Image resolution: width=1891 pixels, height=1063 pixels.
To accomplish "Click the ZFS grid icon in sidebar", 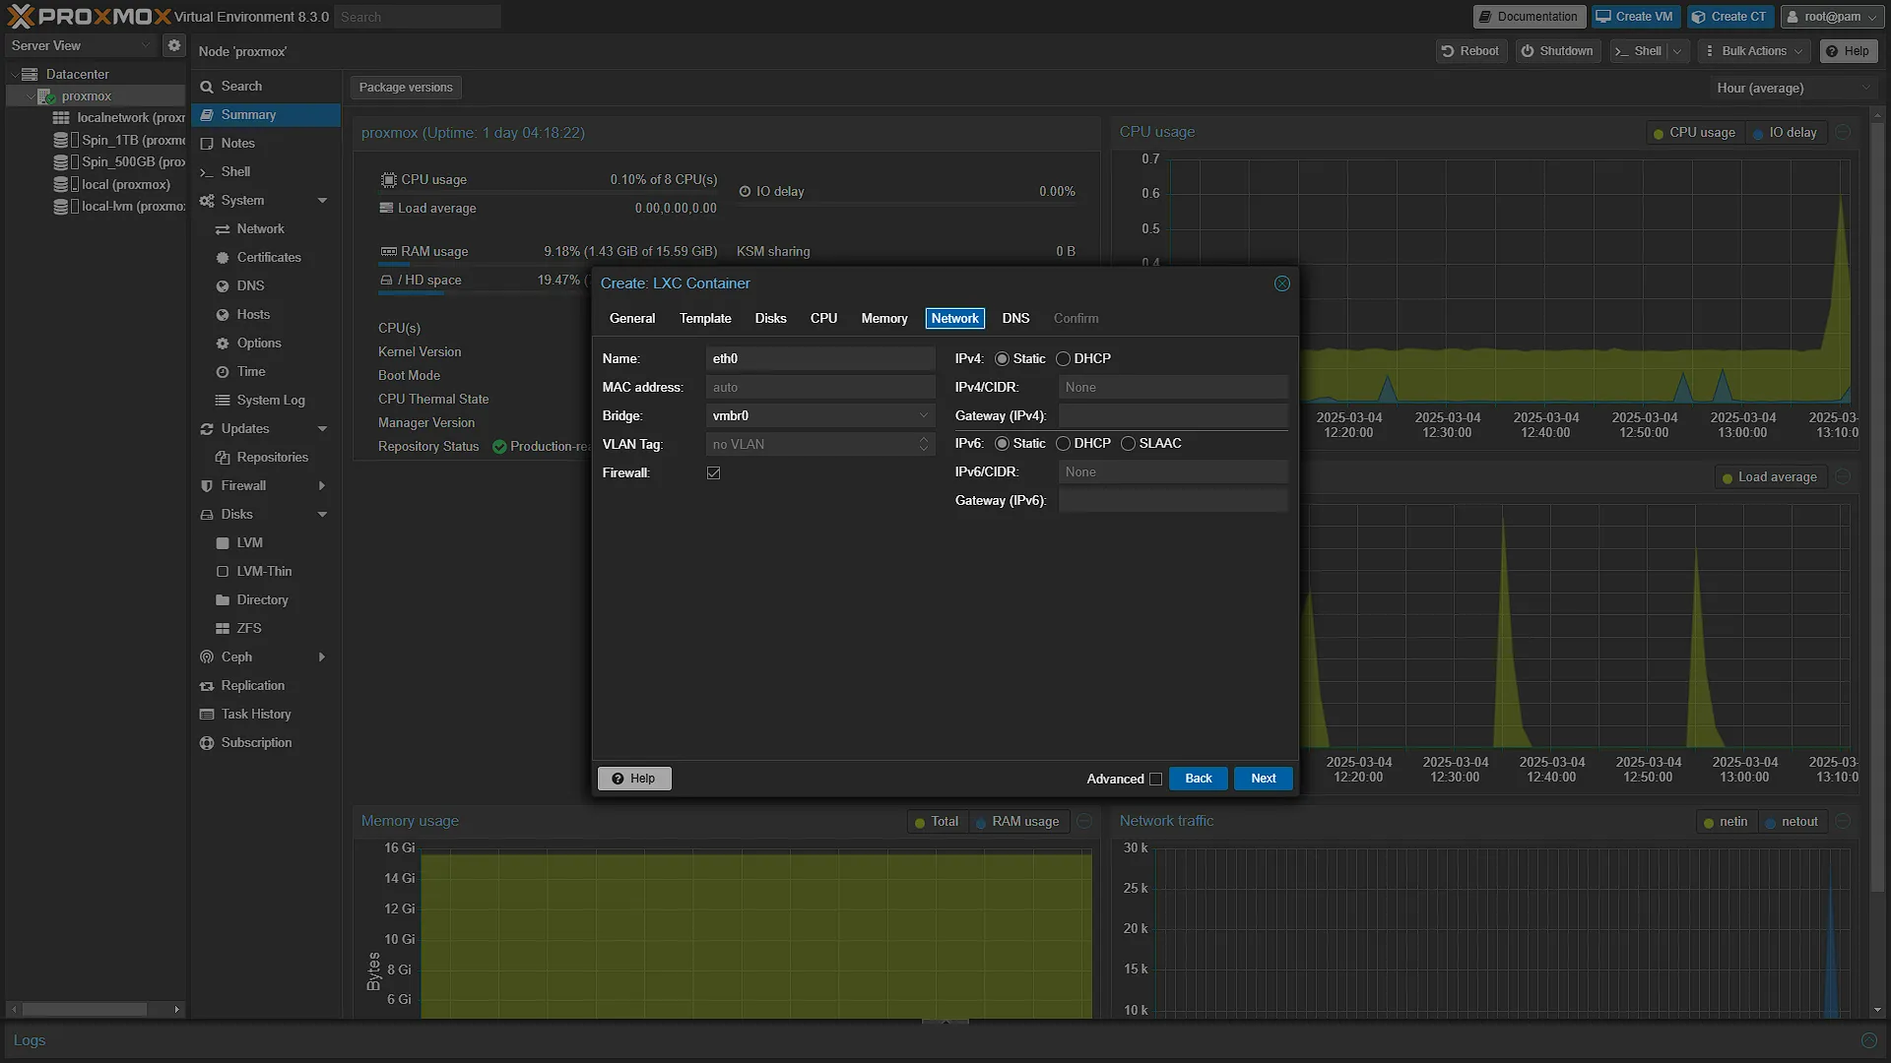I will click(223, 629).
